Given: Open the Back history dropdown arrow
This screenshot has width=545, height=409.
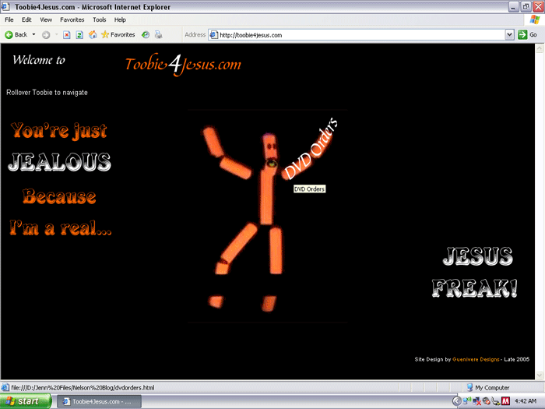Looking at the screenshot, I should [x=33, y=35].
